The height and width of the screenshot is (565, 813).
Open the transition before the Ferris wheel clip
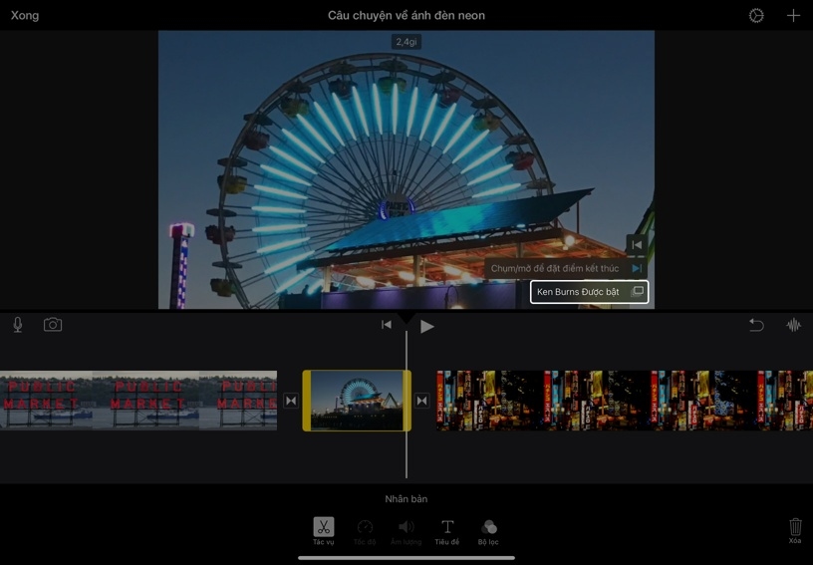point(291,401)
